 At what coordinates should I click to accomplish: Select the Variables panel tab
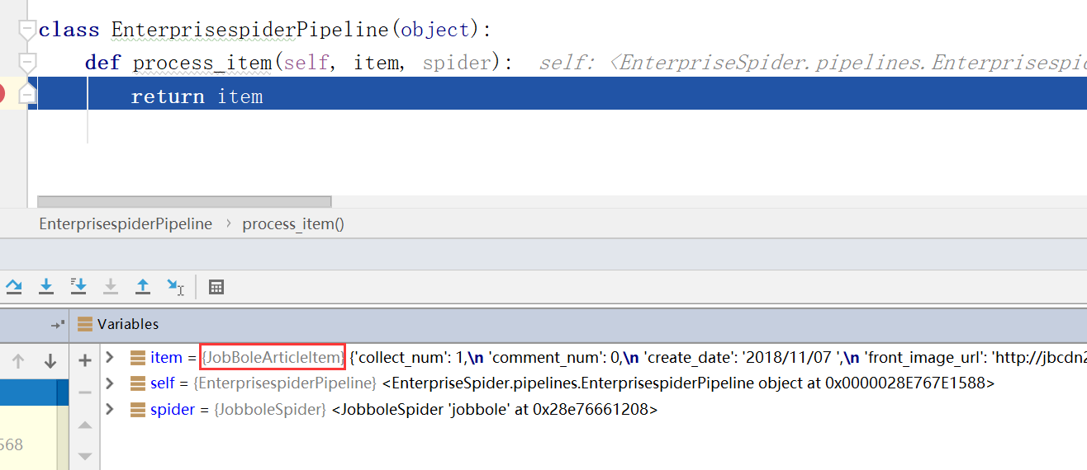(x=117, y=324)
